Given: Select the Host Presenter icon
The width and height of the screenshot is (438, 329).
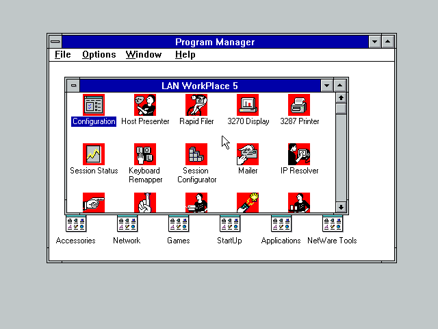Looking at the screenshot, I should [x=145, y=105].
